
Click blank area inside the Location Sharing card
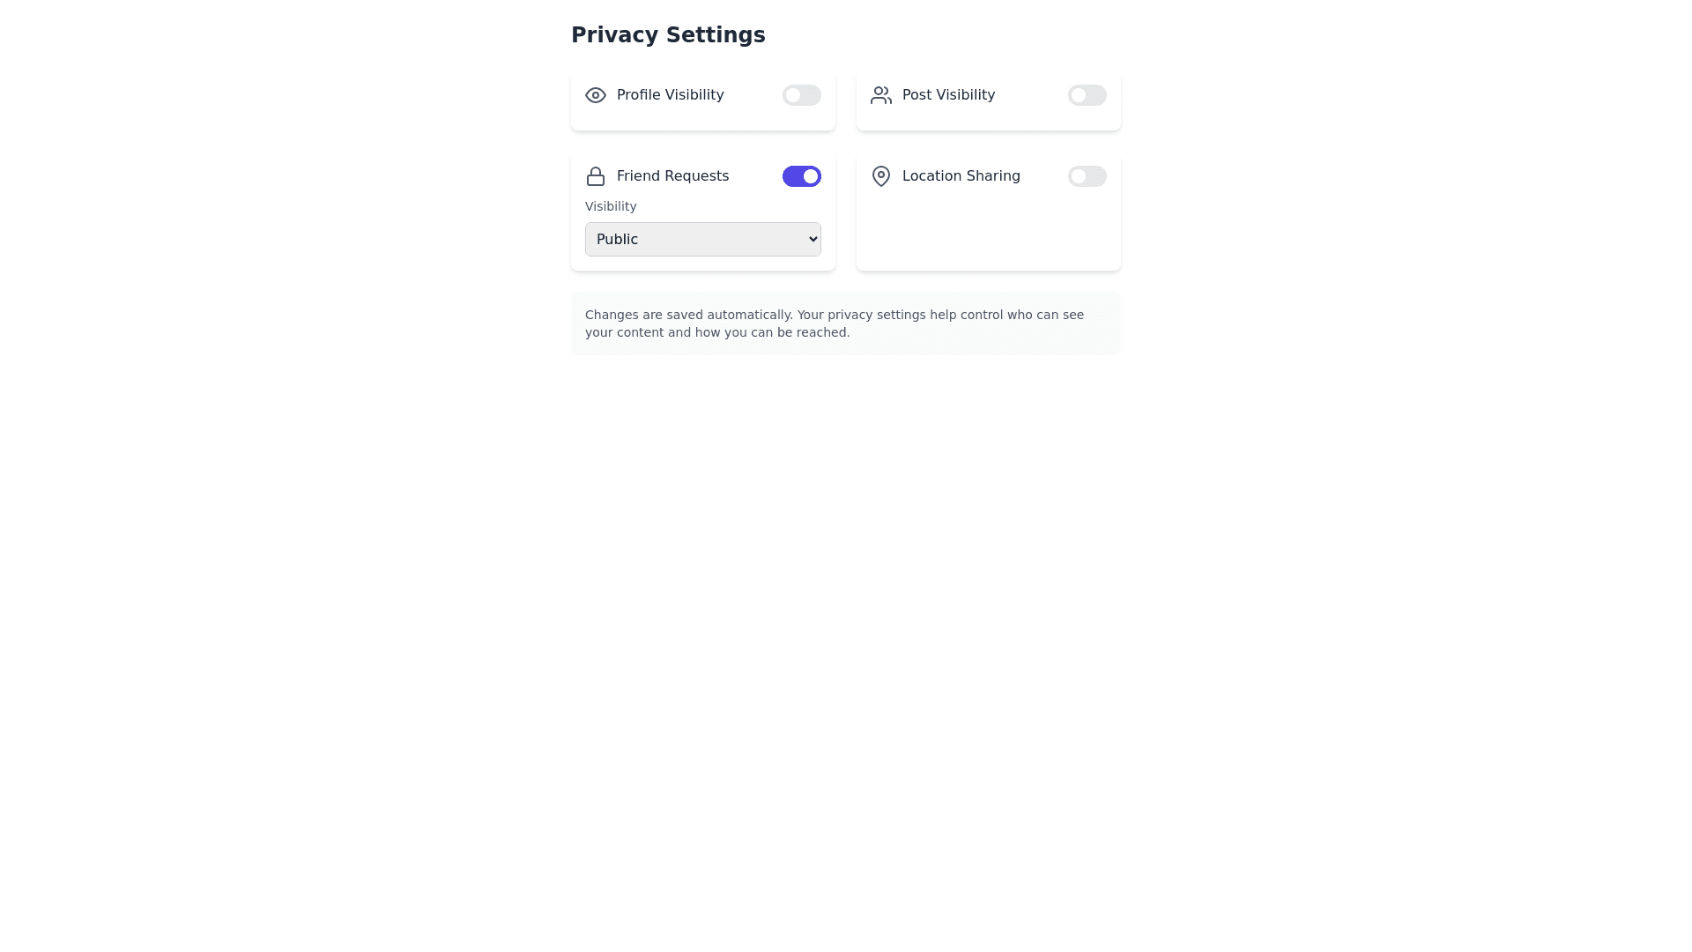(x=988, y=234)
